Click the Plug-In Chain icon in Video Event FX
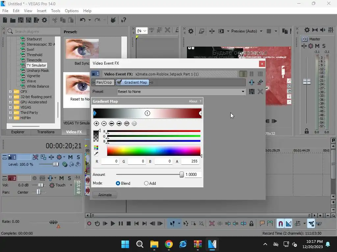The image size is (337, 252). point(252,82)
